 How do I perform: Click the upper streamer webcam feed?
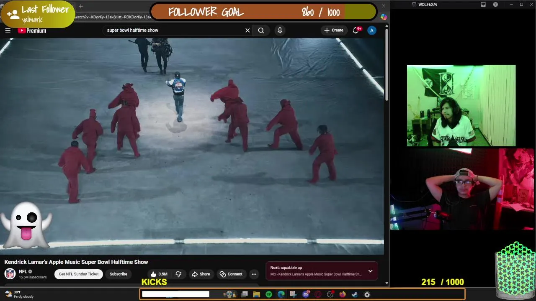click(x=461, y=105)
